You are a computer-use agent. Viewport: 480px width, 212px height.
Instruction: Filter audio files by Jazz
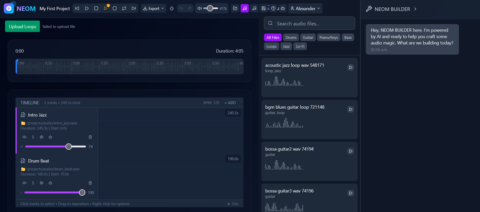tap(286, 46)
